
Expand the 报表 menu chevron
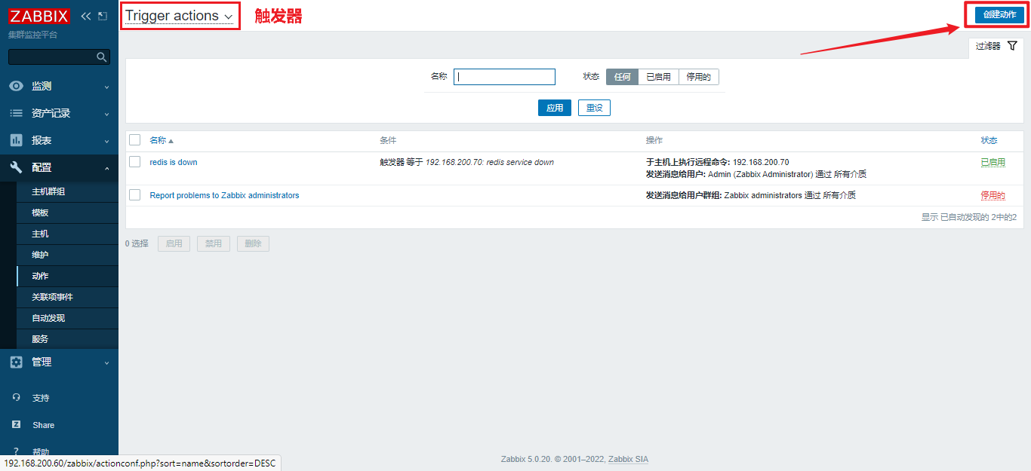coord(106,141)
